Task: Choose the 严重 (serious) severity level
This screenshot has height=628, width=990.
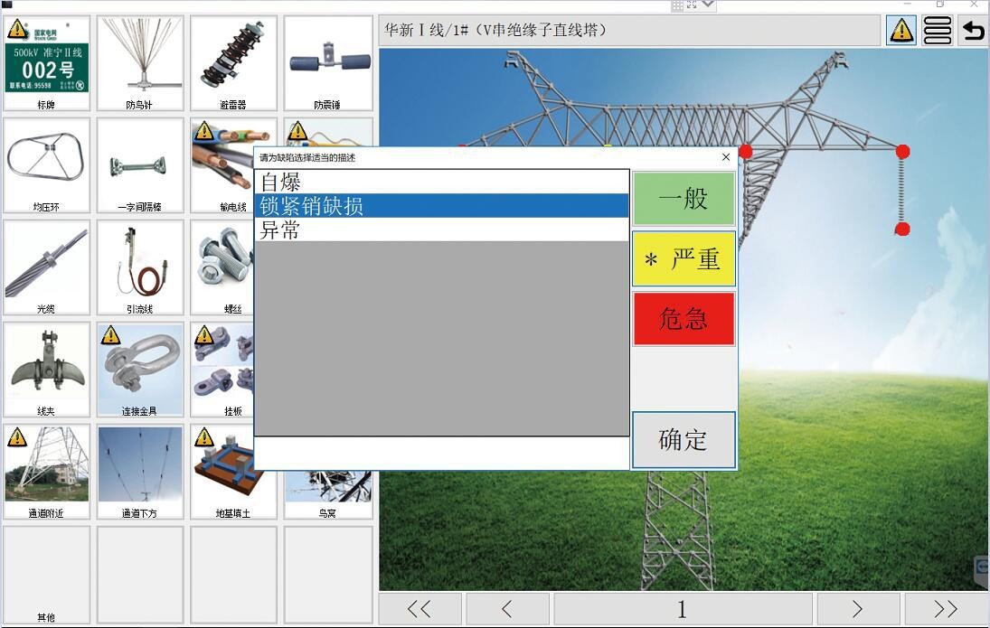Action: pyautogui.click(x=684, y=259)
